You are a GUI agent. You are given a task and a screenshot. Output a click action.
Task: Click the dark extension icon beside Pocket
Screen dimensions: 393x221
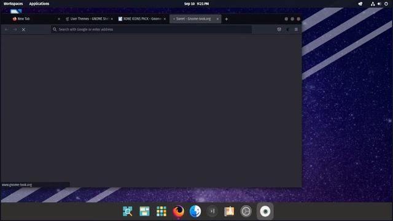coord(287,29)
